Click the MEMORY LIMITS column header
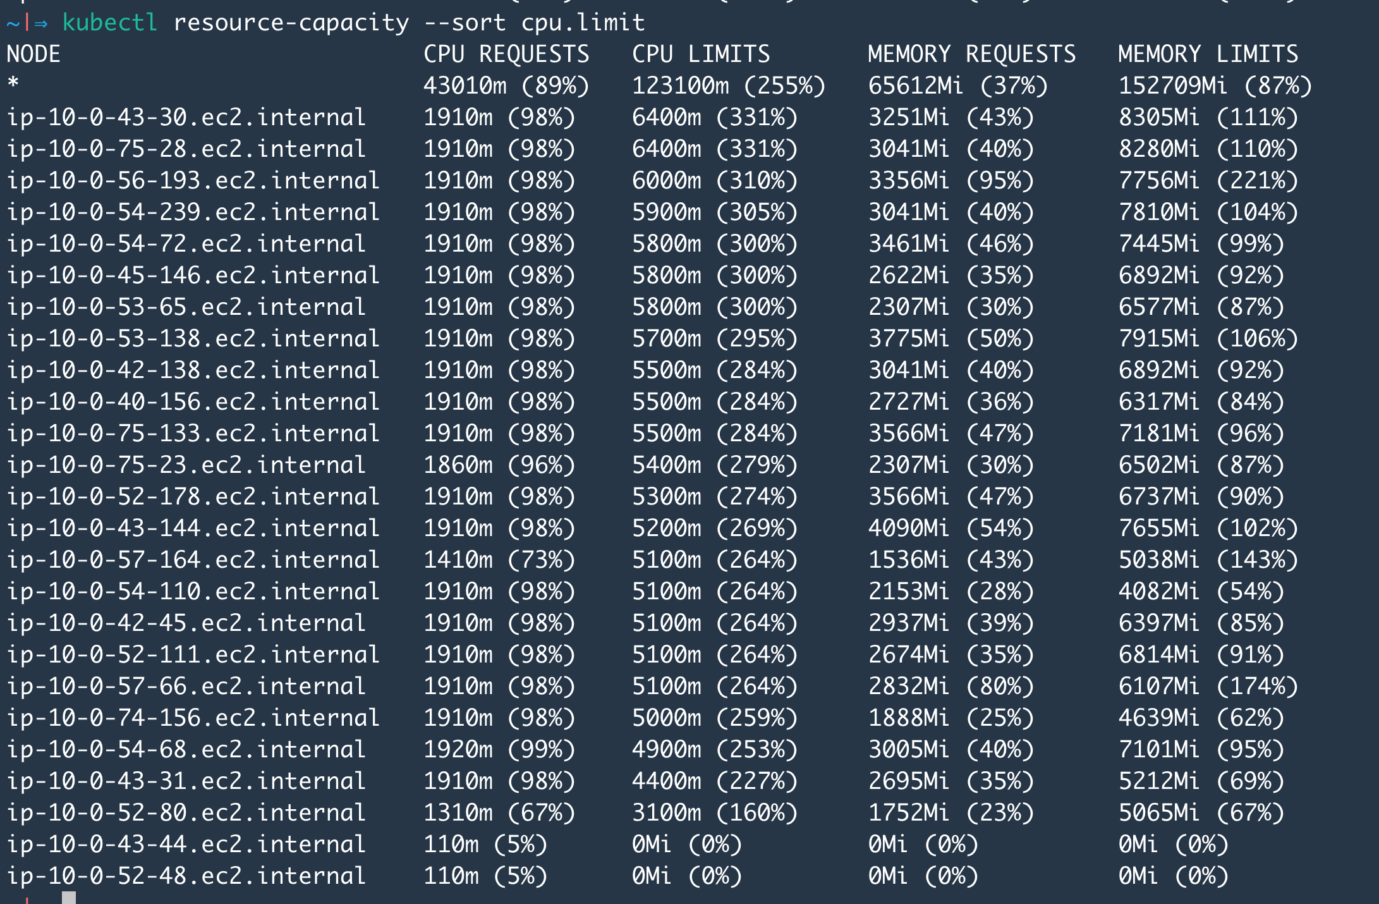Screen dimensions: 1379x904 click(x=1207, y=54)
